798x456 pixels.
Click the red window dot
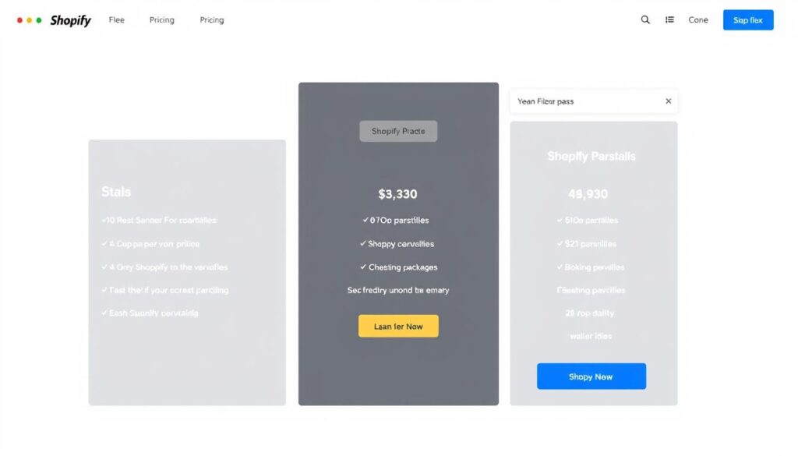tap(19, 20)
